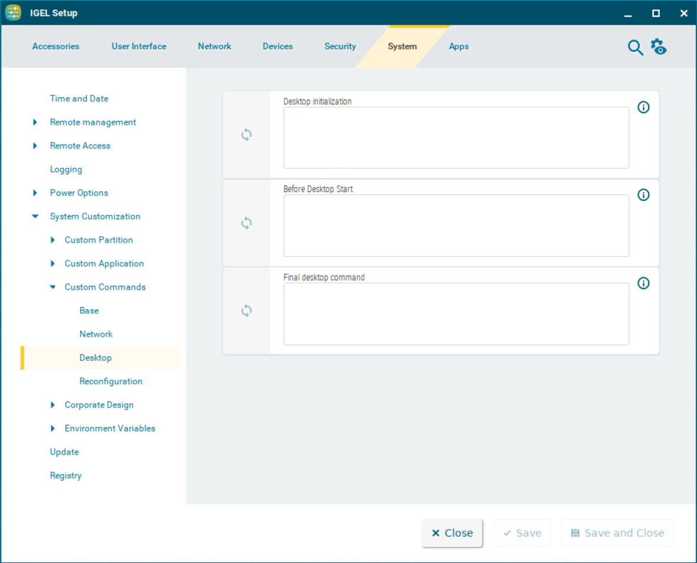
Task: Show info for Desktop initialization
Action: [643, 107]
